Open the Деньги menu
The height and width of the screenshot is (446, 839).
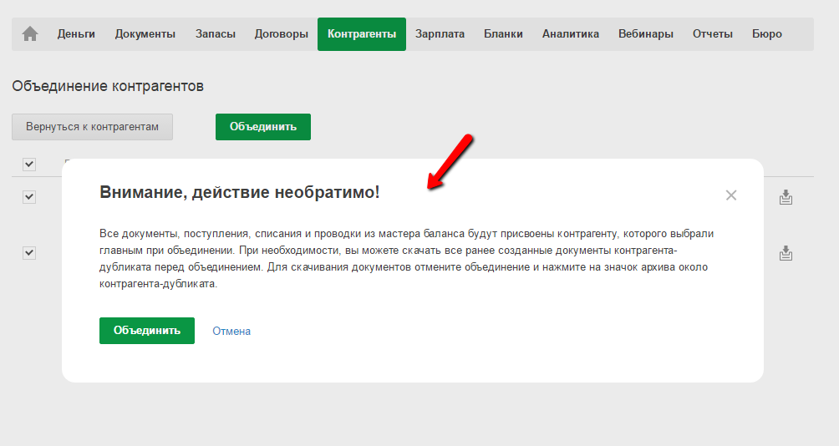(x=76, y=34)
